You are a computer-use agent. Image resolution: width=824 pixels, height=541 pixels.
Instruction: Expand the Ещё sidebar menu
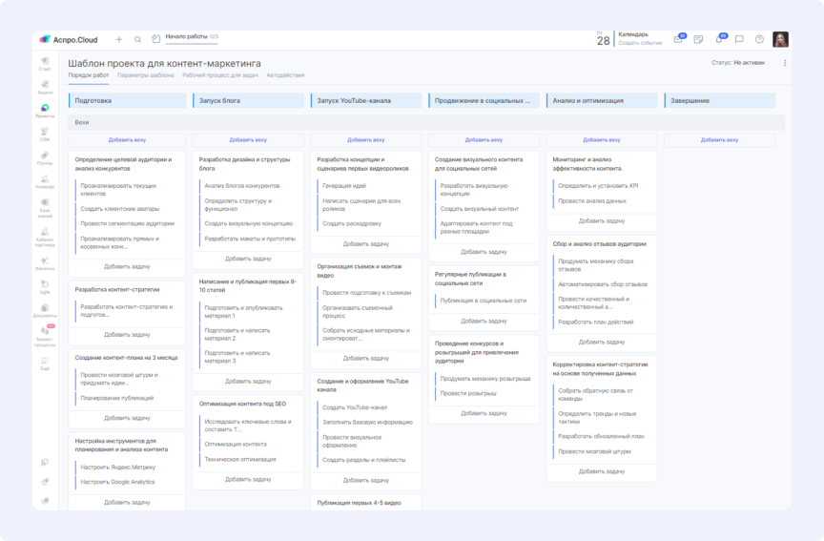[45, 364]
